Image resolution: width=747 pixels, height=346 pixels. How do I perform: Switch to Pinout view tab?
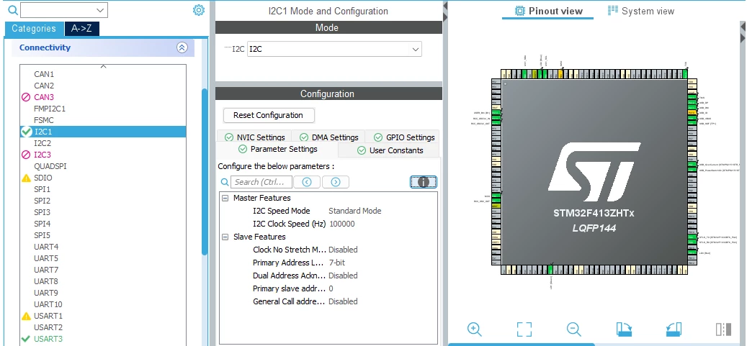(548, 11)
